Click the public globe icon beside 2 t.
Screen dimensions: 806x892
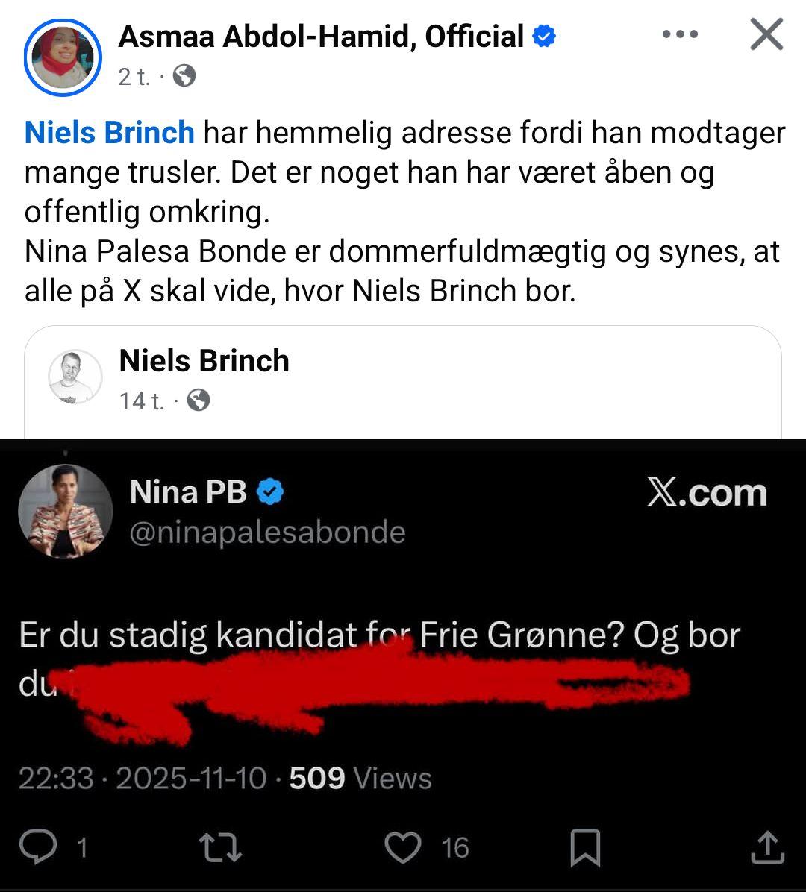point(184,76)
